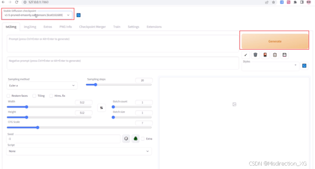This screenshot has width=315, height=169.
Task: Click the Generate button
Action: (275, 41)
